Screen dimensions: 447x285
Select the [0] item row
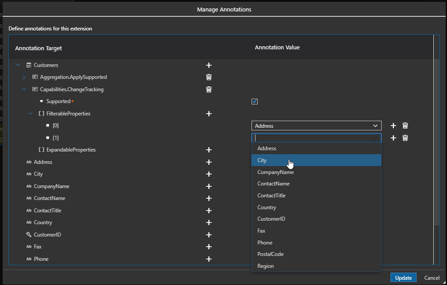(x=56, y=126)
